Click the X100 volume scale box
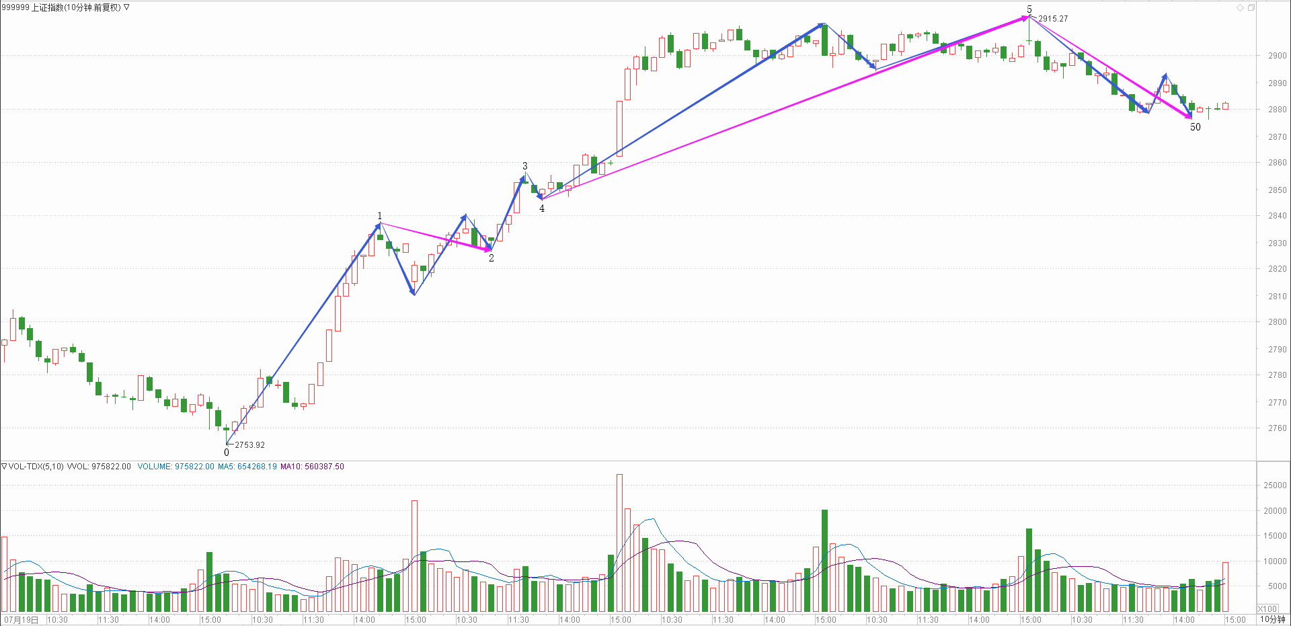 click(x=1267, y=609)
